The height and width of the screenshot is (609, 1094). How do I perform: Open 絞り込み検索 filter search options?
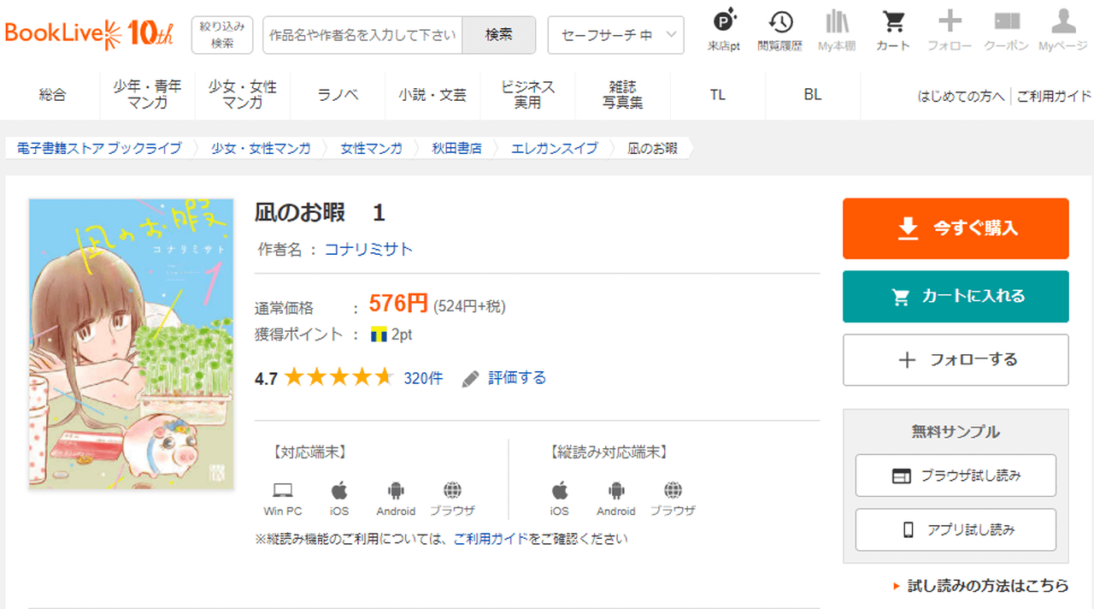(x=222, y=35)
